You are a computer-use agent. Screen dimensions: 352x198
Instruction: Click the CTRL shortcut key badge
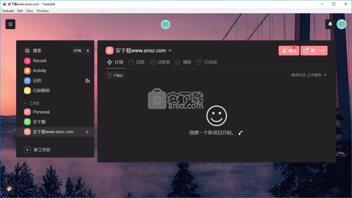tap(78, 51)
